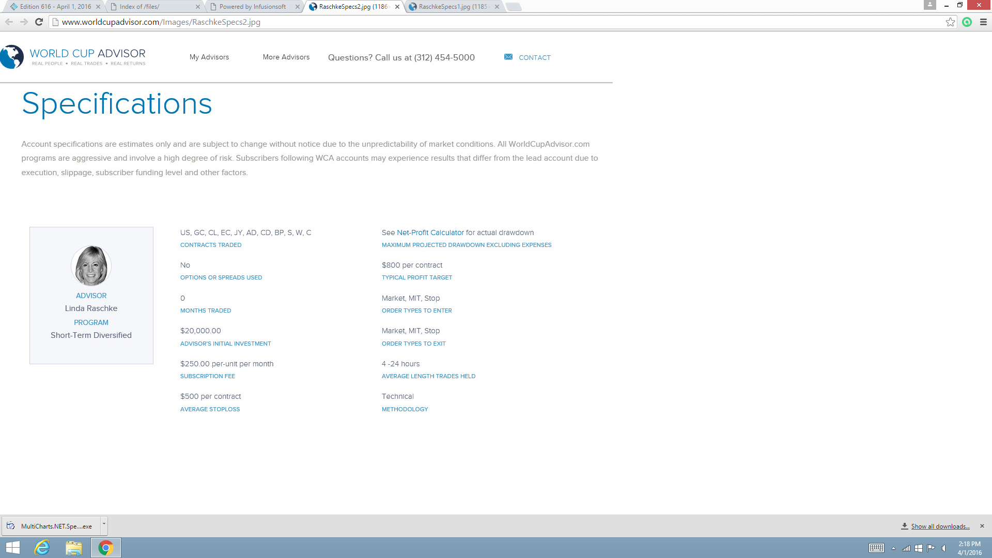Click the Chrome taskbar icon
This screenshot has height=558, width=992.
tap(106, 548)
